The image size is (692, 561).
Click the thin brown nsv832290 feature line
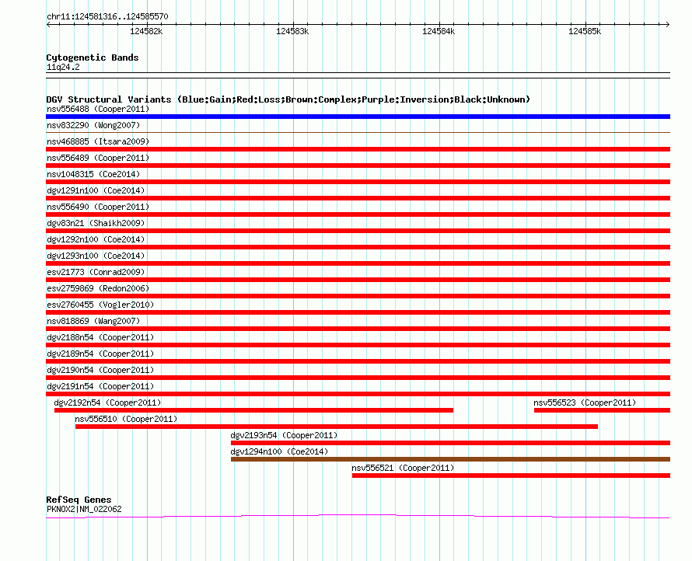point(358,132)
